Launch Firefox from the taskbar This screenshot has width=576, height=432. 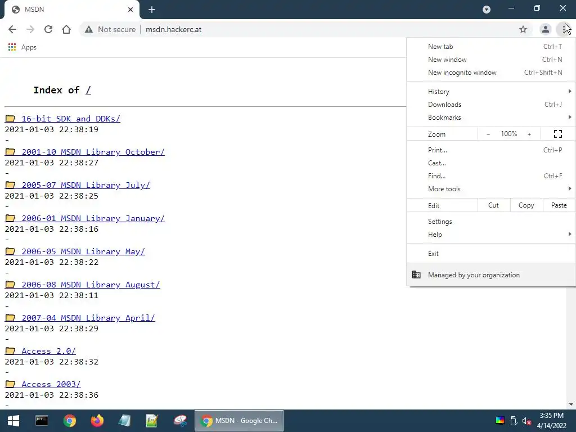[97, 421]
